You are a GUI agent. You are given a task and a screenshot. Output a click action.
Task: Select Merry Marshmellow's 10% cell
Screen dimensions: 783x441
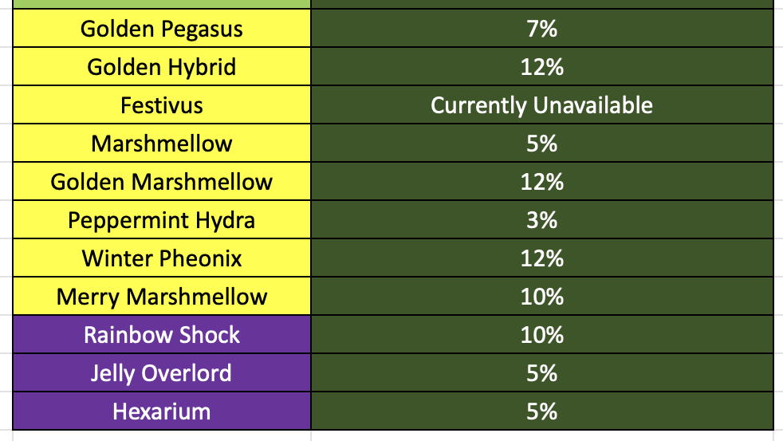click(x=541, y=297)
